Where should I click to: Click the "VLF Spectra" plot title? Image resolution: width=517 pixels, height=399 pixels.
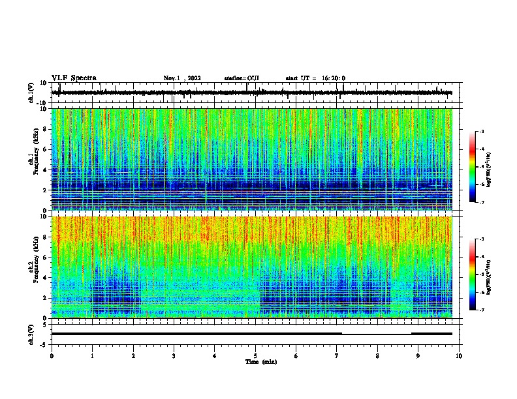click(74, 78)
